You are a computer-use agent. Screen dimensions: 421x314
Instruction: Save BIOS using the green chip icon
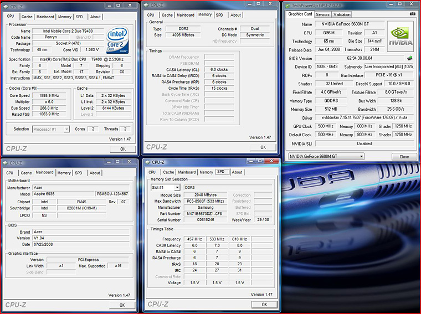(x=410, y=58)
